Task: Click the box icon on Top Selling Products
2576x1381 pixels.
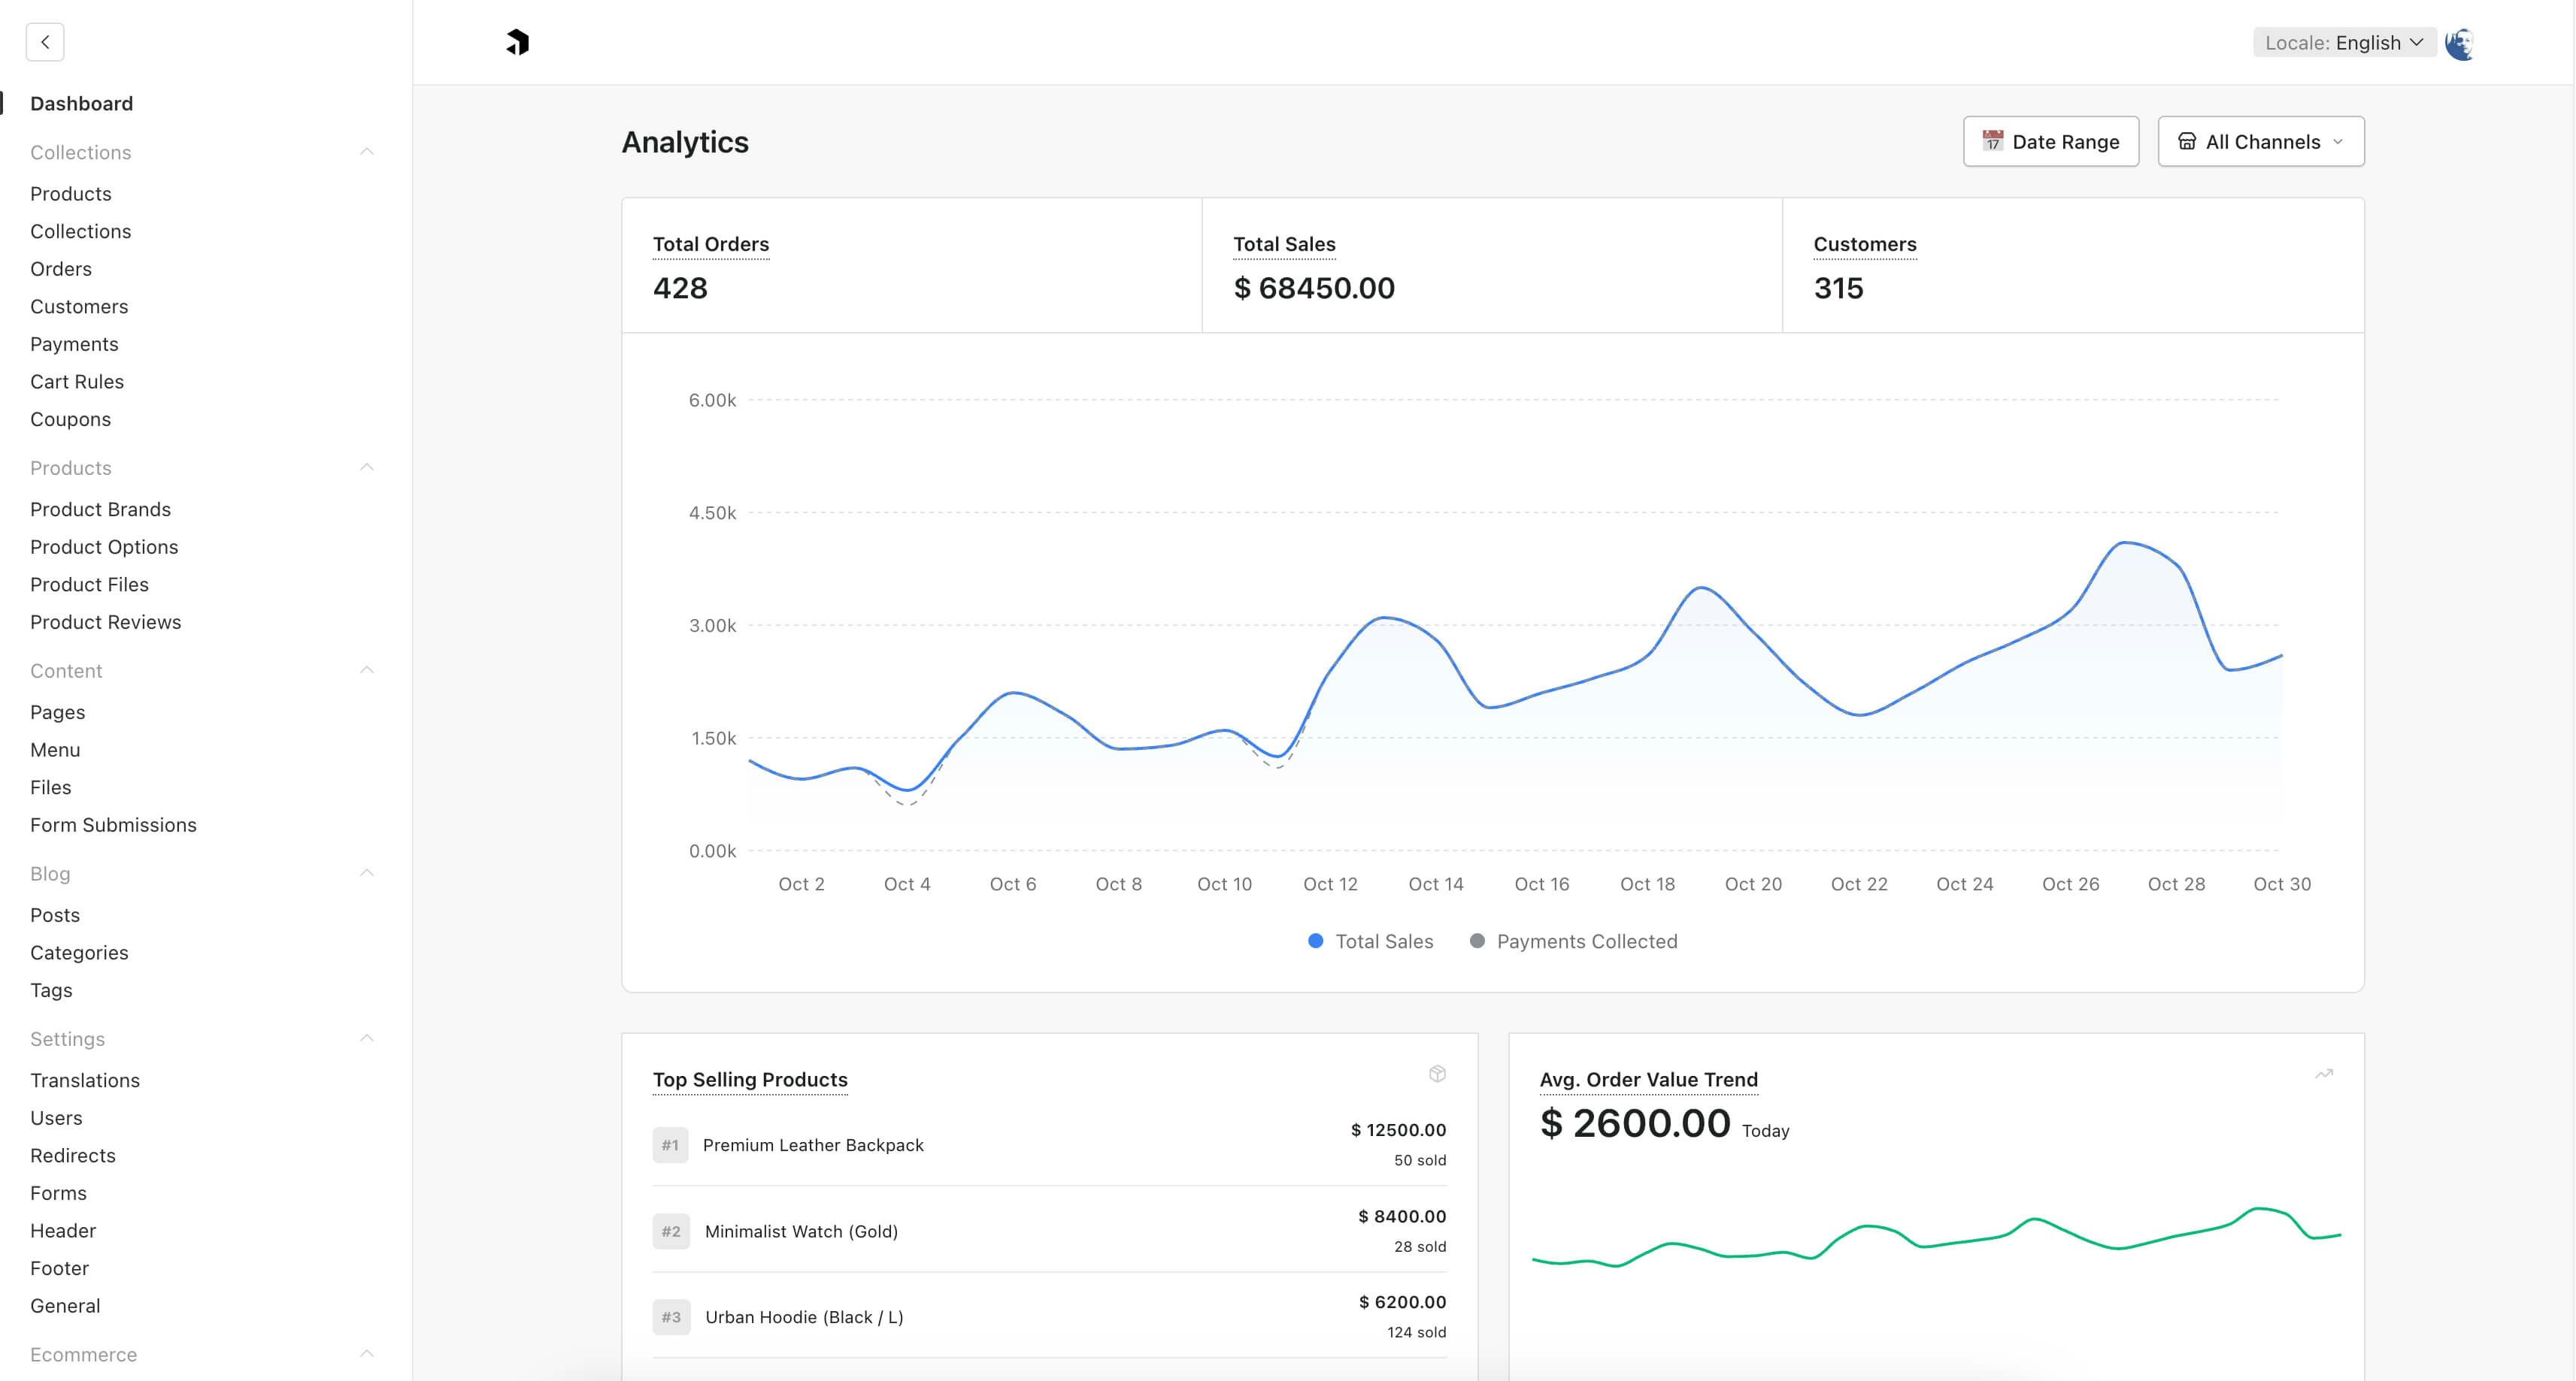Action: point(1437,1073)
